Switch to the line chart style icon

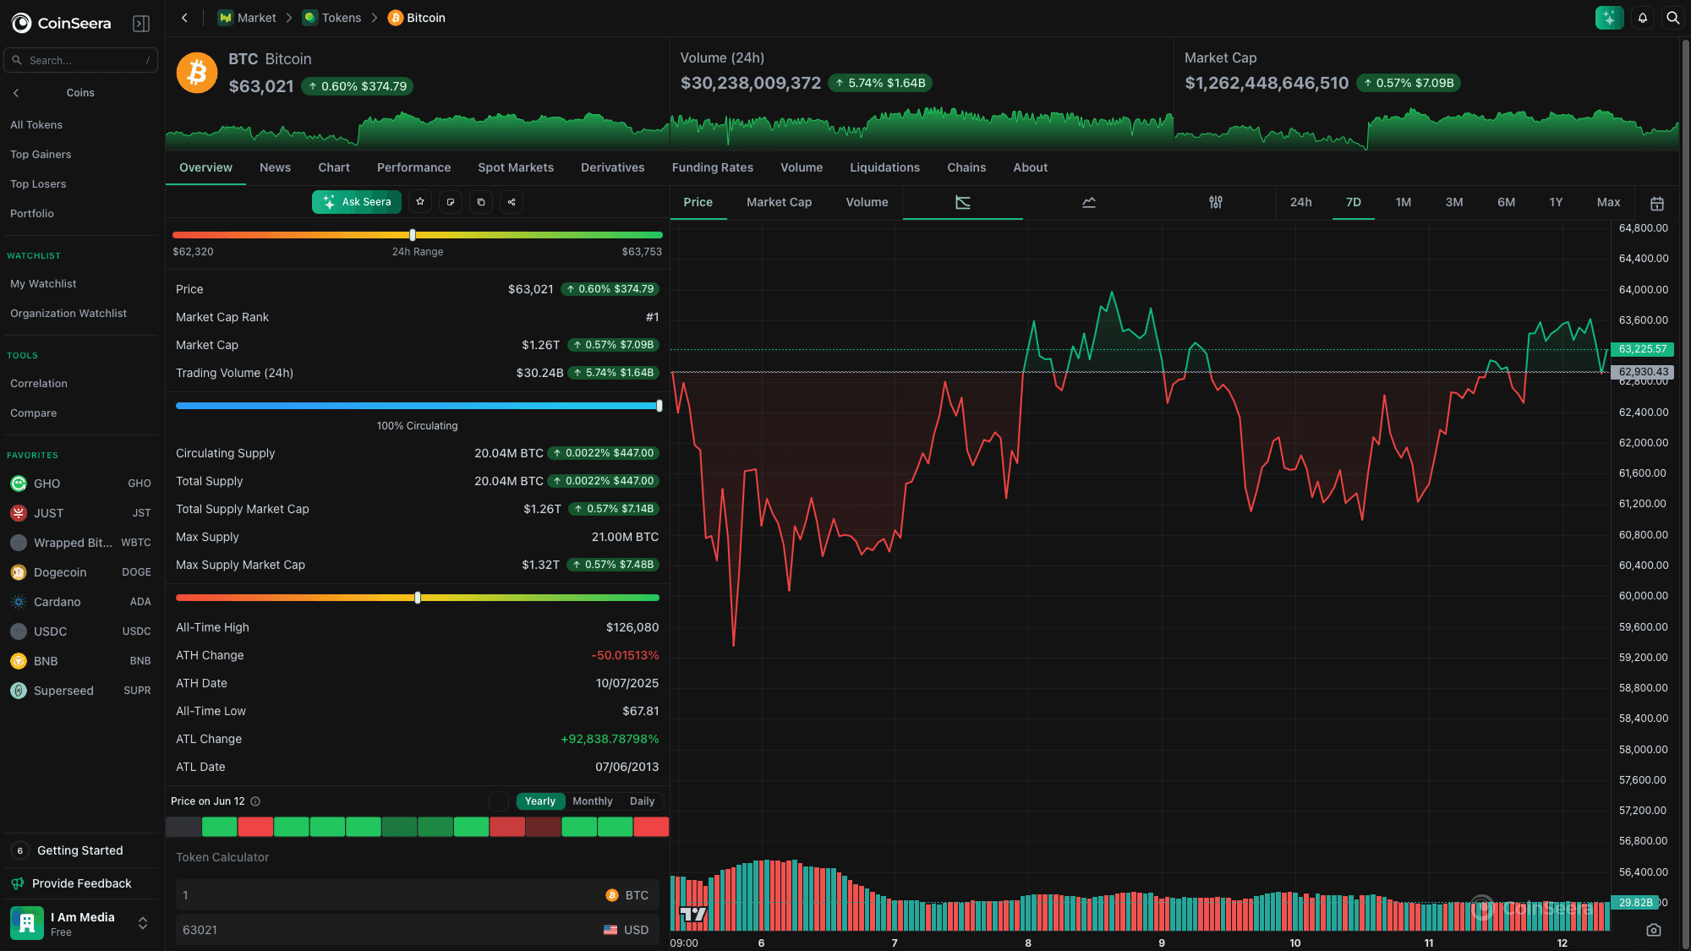(x=1089, y=202)
